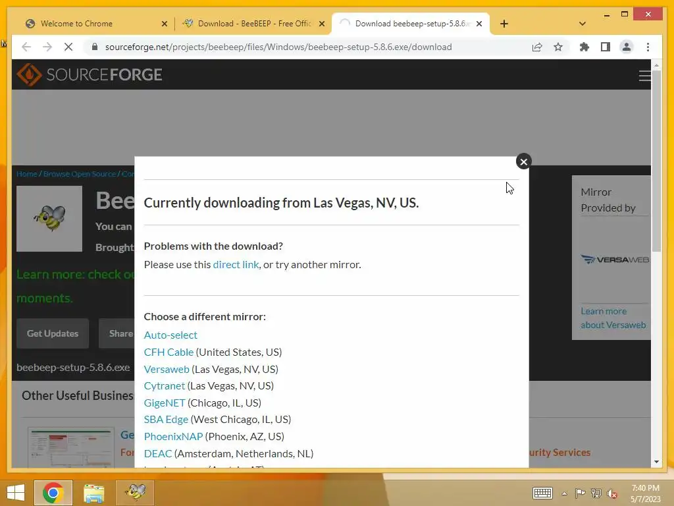The image size is (674, 506).
Task: Select GigeNET Chicago mirror
Action: tap(164, 403)
